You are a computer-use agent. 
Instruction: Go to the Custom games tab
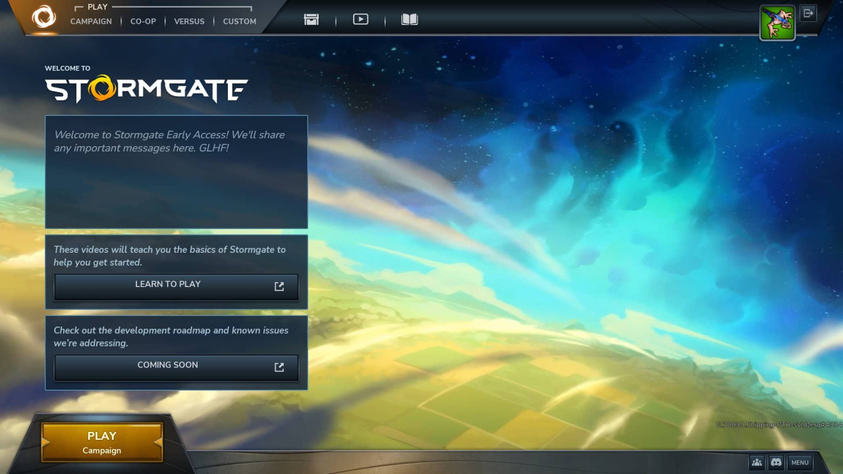click(x=240, y=21)
